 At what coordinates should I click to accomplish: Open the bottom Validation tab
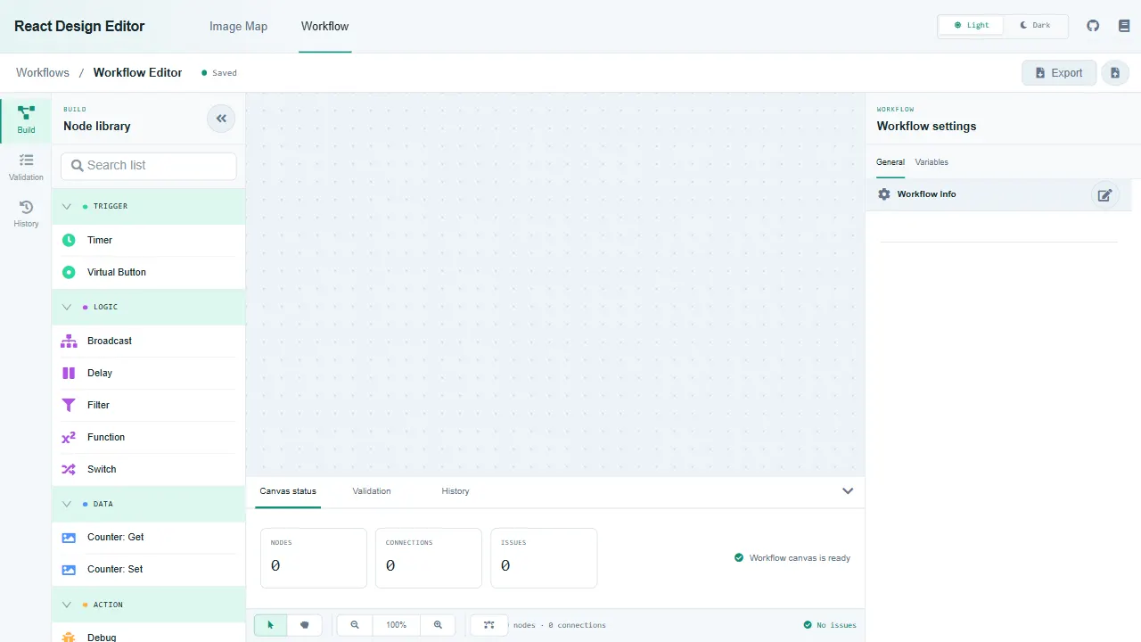pos(372,491)
